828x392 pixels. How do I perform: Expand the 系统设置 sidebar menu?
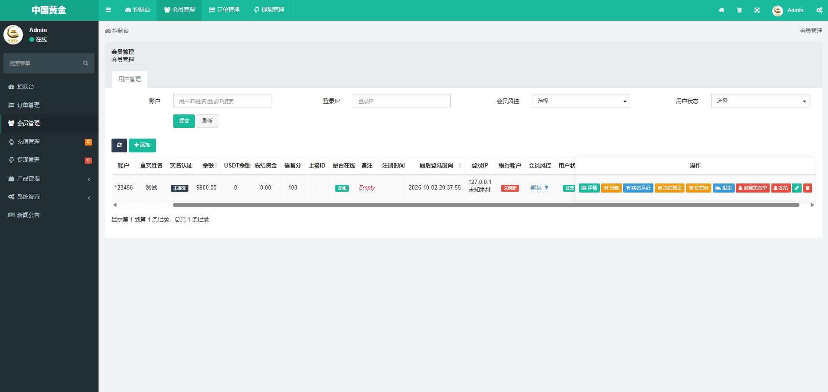(x=49, y=197)
